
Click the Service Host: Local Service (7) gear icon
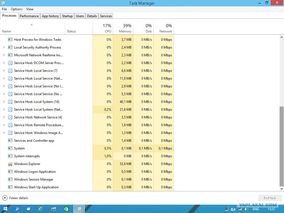point(10,71)
